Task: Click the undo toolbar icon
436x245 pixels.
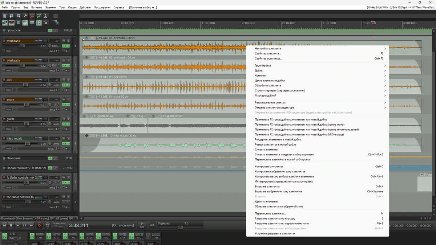Action: coord(32,16)
